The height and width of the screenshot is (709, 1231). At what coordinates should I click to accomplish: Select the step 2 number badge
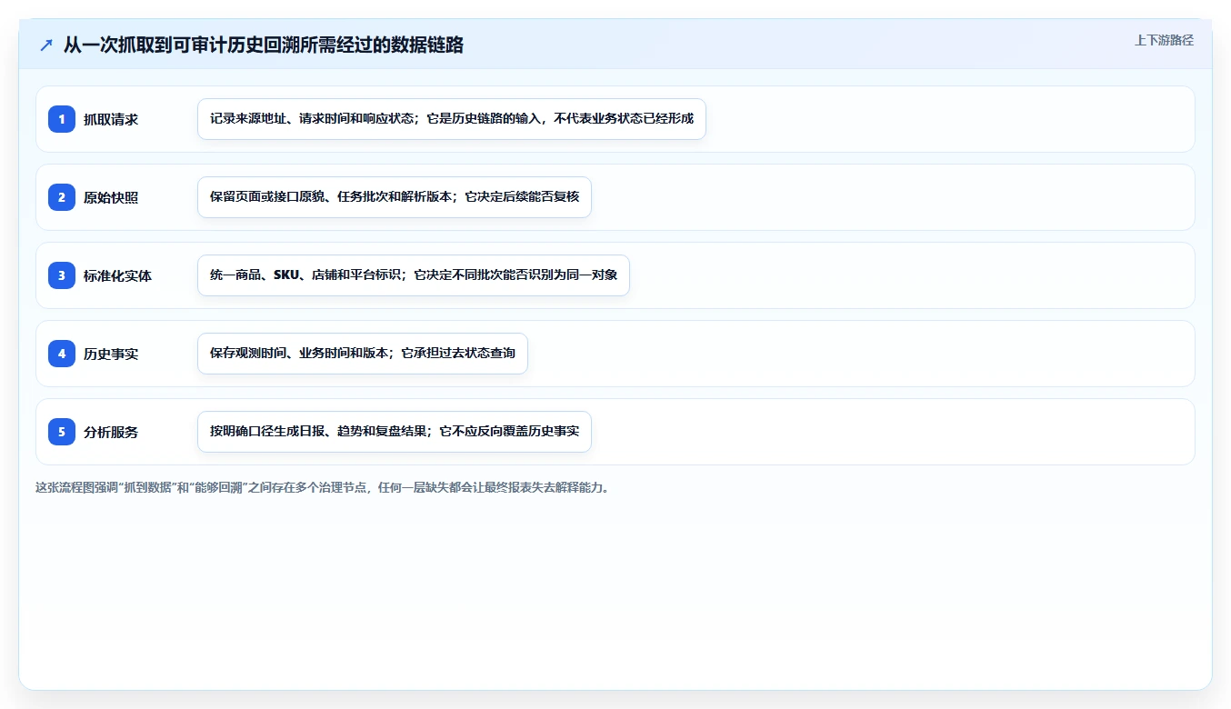[62, 197]
